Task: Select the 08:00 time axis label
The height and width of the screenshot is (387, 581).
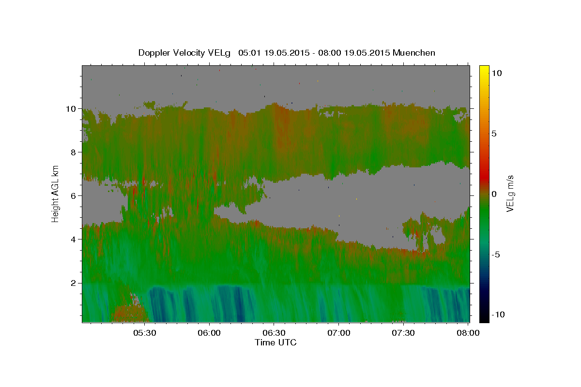Action: [x=468, y=333]
